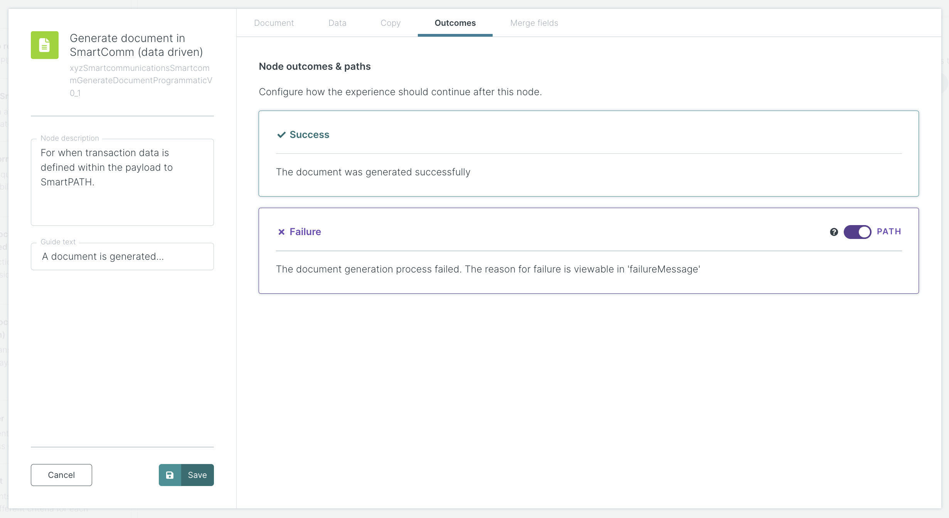This screenshot has height=518, width=949.
Task: Click 'Configure how the experience should continue' text
Action: [400, 92]
